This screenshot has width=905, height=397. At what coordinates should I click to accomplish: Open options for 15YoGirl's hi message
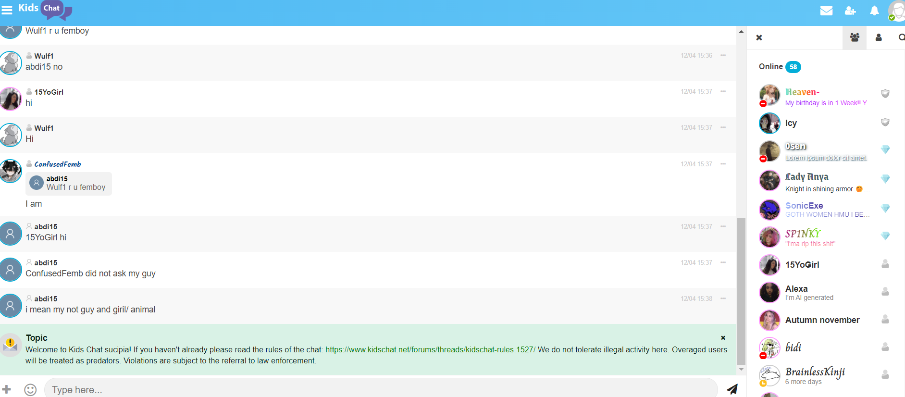coord(723,91)
